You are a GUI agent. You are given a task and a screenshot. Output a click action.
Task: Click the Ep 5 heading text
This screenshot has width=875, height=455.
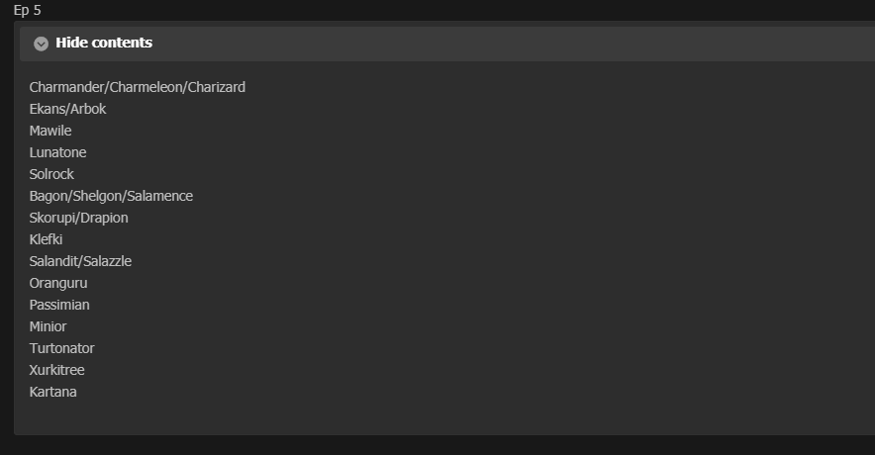click(x=28, y=11)
